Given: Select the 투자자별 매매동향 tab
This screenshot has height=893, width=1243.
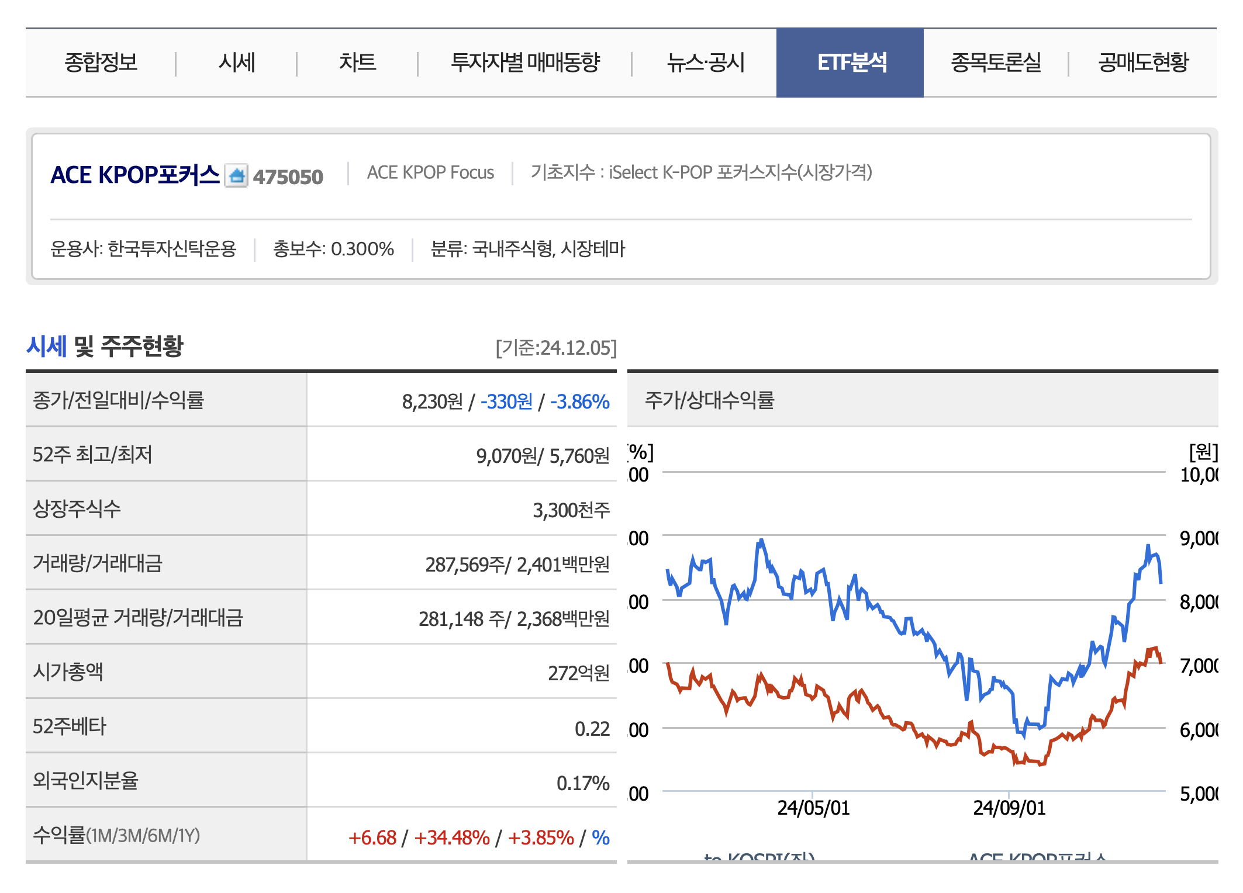Looking at the screenshot, I should click(x=525, y=63).
